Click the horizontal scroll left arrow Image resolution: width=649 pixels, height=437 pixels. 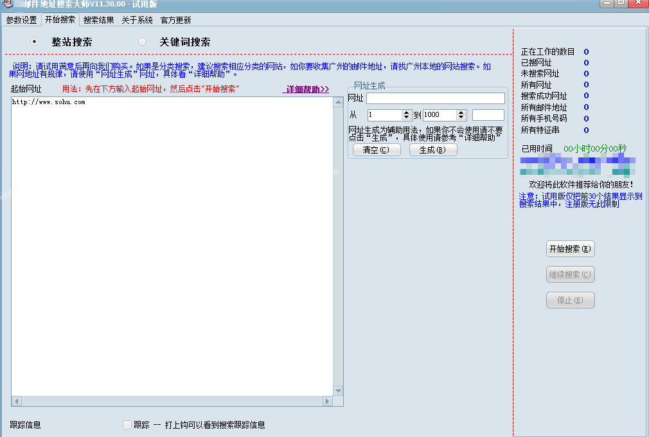(17, 401)
